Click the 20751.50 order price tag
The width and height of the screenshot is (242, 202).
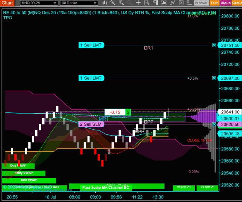(230, 45)
